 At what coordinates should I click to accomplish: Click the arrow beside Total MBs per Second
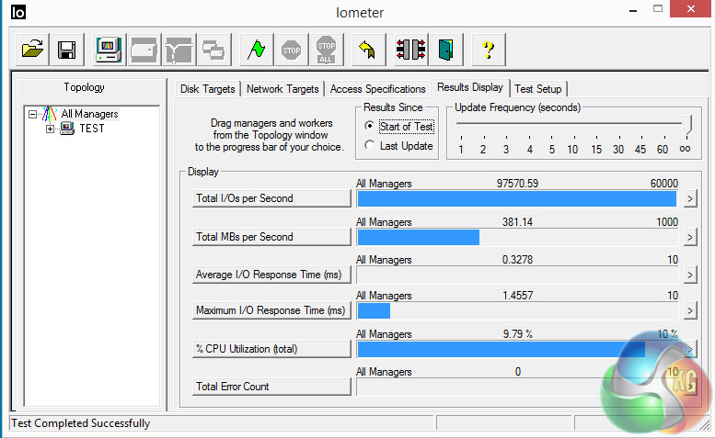tap(690, 237)
